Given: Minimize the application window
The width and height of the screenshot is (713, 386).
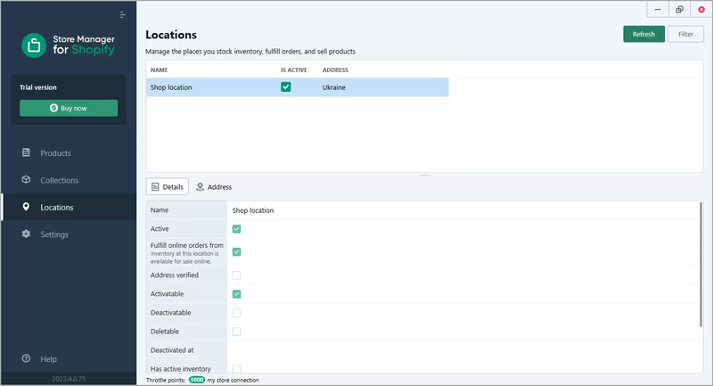Looking at the screenshot, I should coord(658,9).
